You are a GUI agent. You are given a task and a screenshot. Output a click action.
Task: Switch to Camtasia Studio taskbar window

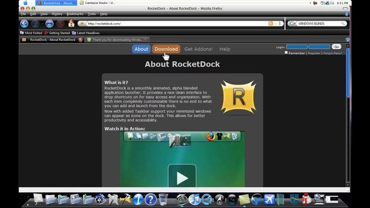pos(98,3)
